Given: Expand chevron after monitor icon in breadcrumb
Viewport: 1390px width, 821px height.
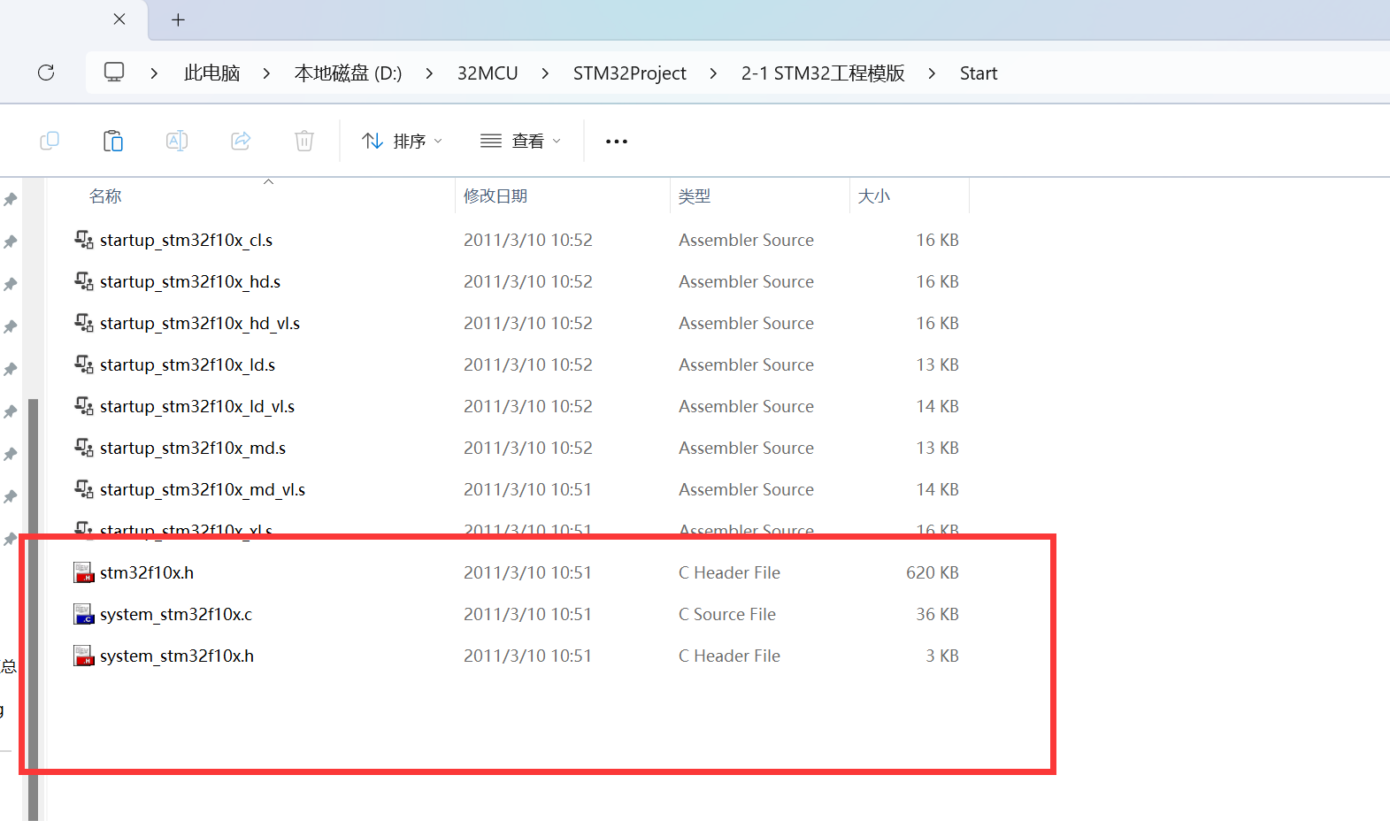Looking at the screenshot, I should [154, 73].
